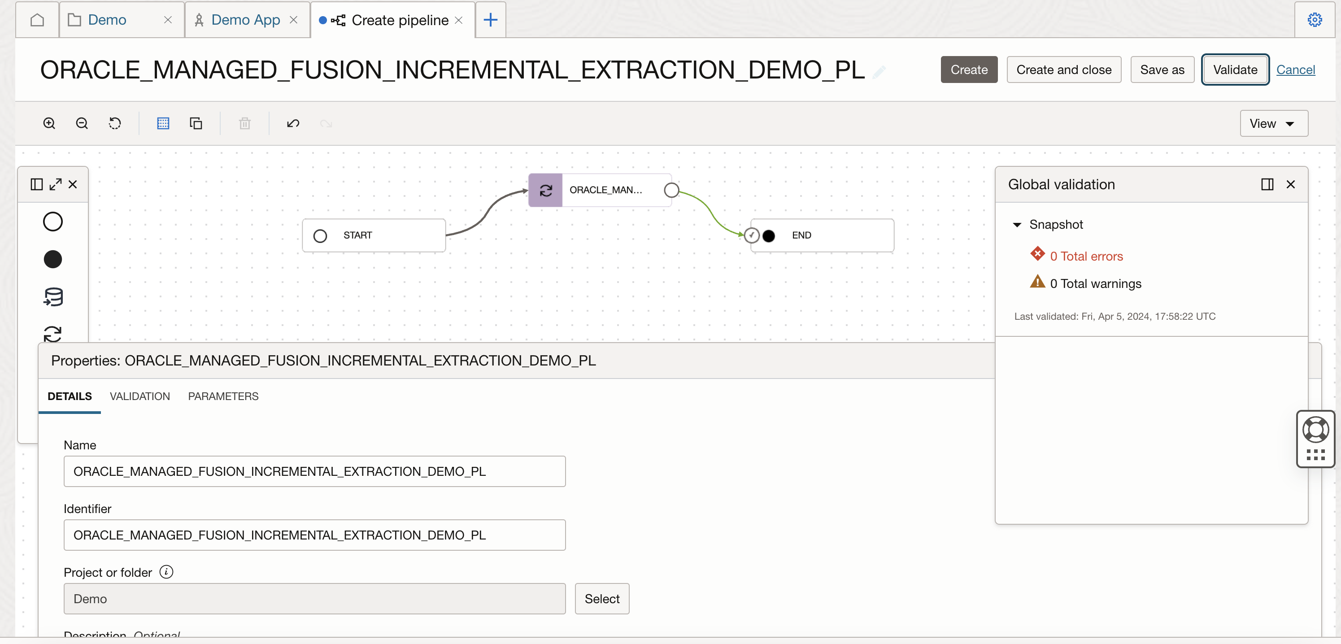
Task: Duplicate selected pipeline node
Action: pos(196,123)
